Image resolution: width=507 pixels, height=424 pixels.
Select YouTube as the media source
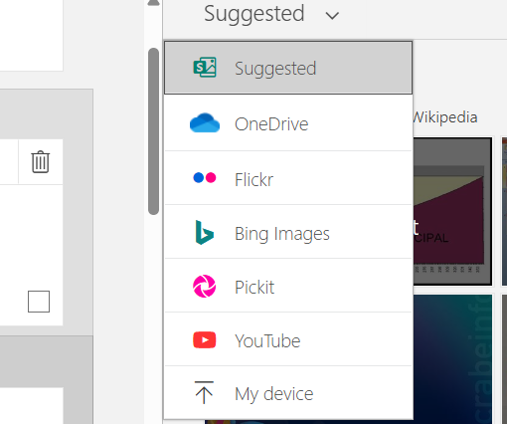[x=288, y=340]
